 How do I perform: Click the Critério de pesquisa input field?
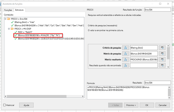tap(144, 48)
